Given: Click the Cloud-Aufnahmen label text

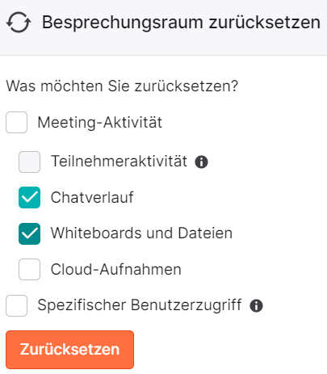Looking at the screenshot, I should tap(116, 269).
